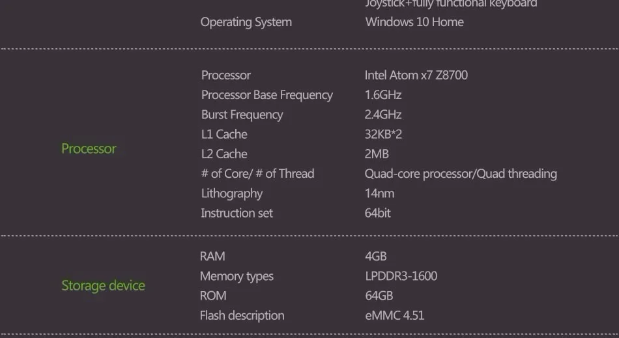Image resolution: width=619 pixels, height=338 pixels.
Task: Click the 64bit instruction set value
Action: 378,213
